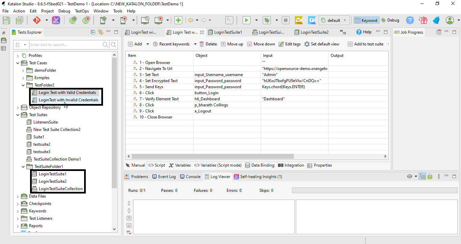Open Spy Mobile phone icon
Screen dimensions: 461x244
[x=104, y=20]
